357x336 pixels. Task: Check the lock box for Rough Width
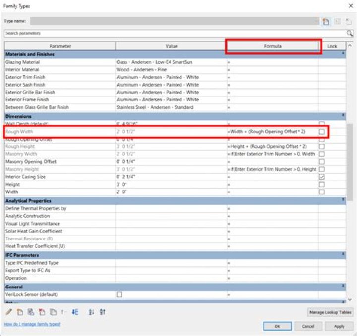tap(322, 132)
